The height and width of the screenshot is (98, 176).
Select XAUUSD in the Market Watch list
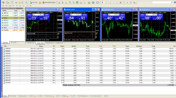tap(13, 30)
